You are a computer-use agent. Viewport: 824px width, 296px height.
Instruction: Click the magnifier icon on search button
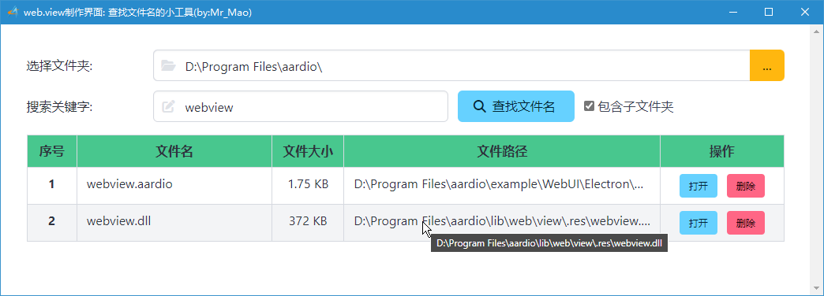point(479,106)
